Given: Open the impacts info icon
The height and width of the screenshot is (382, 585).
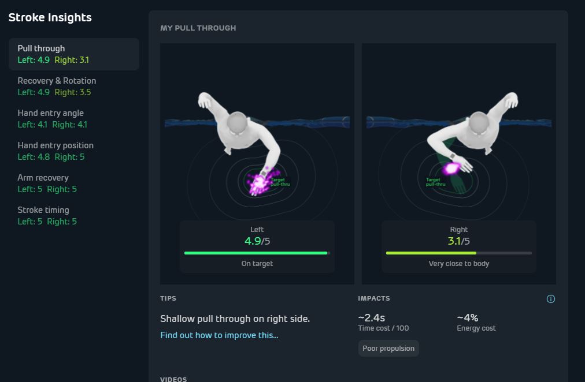Looking at the screenshot, I should pyautogui.click(x=551, y=299).
